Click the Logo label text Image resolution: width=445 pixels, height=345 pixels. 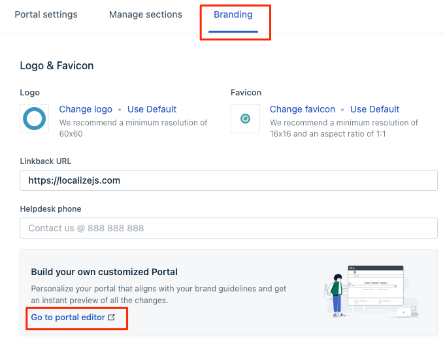point(30,93)
